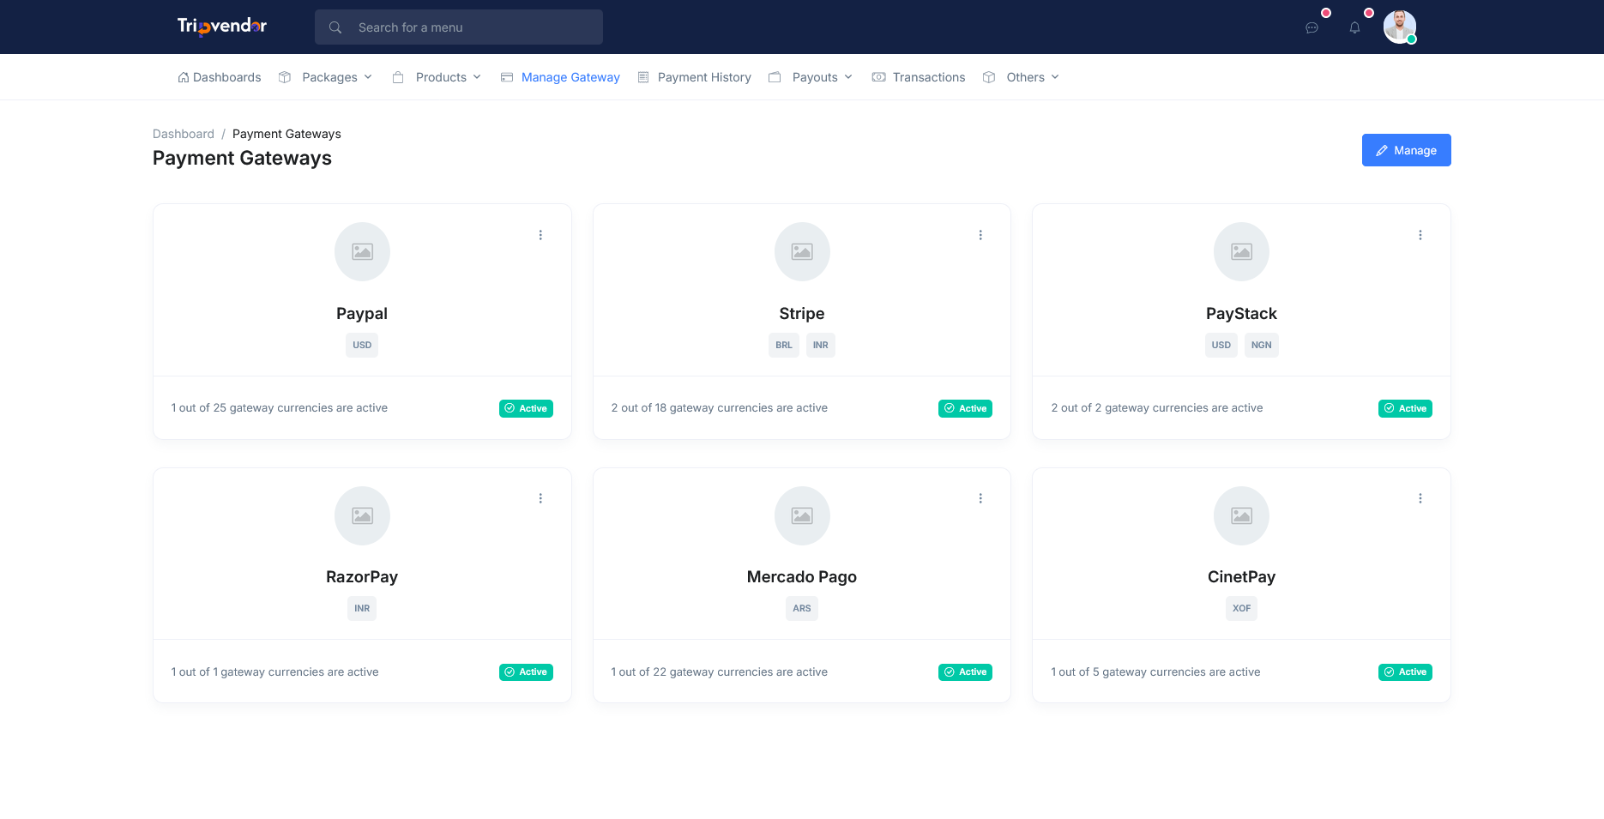Screen dimensions: 1604x819
Task: Click the XOF tag on CinetPay
Action: (x=1241, y=608)
